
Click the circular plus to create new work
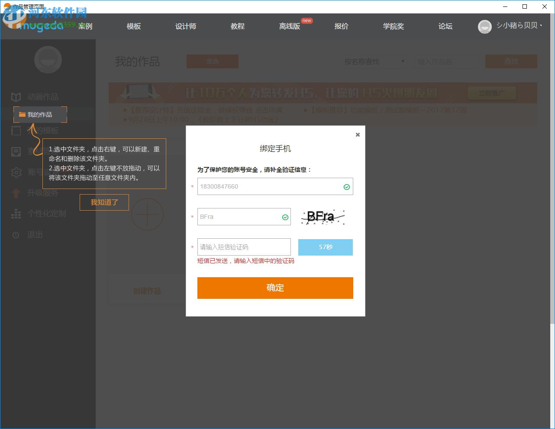(147, 214)
